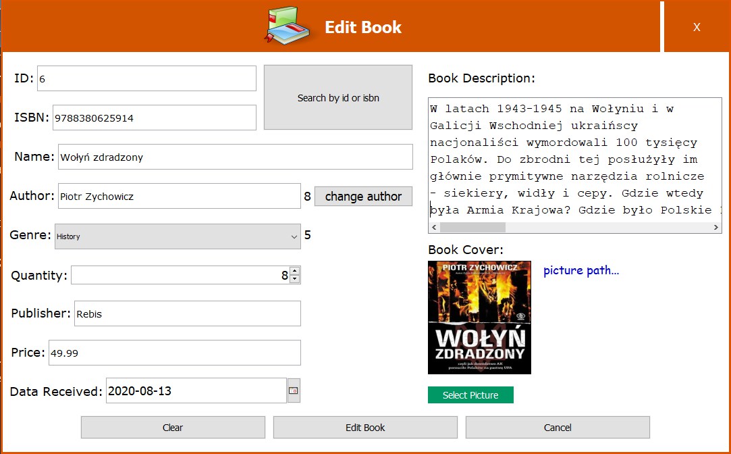Image resolution: width=731 pixels, height=454 pixels.
Task: Close the Edit Book window with X
Action: click(x=697, y=26)
